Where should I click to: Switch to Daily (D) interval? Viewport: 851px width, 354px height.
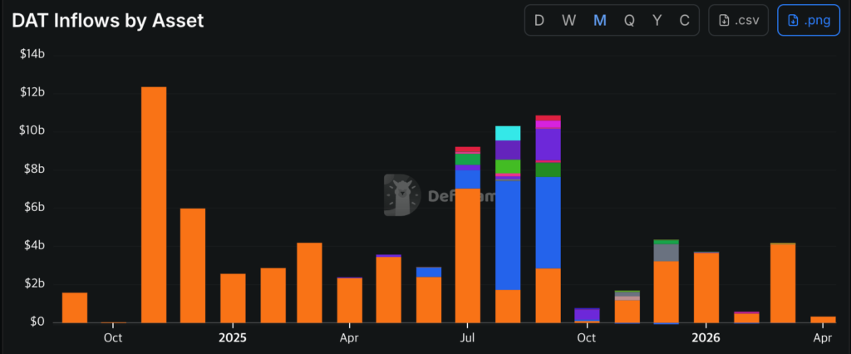[x=539, y=21]
